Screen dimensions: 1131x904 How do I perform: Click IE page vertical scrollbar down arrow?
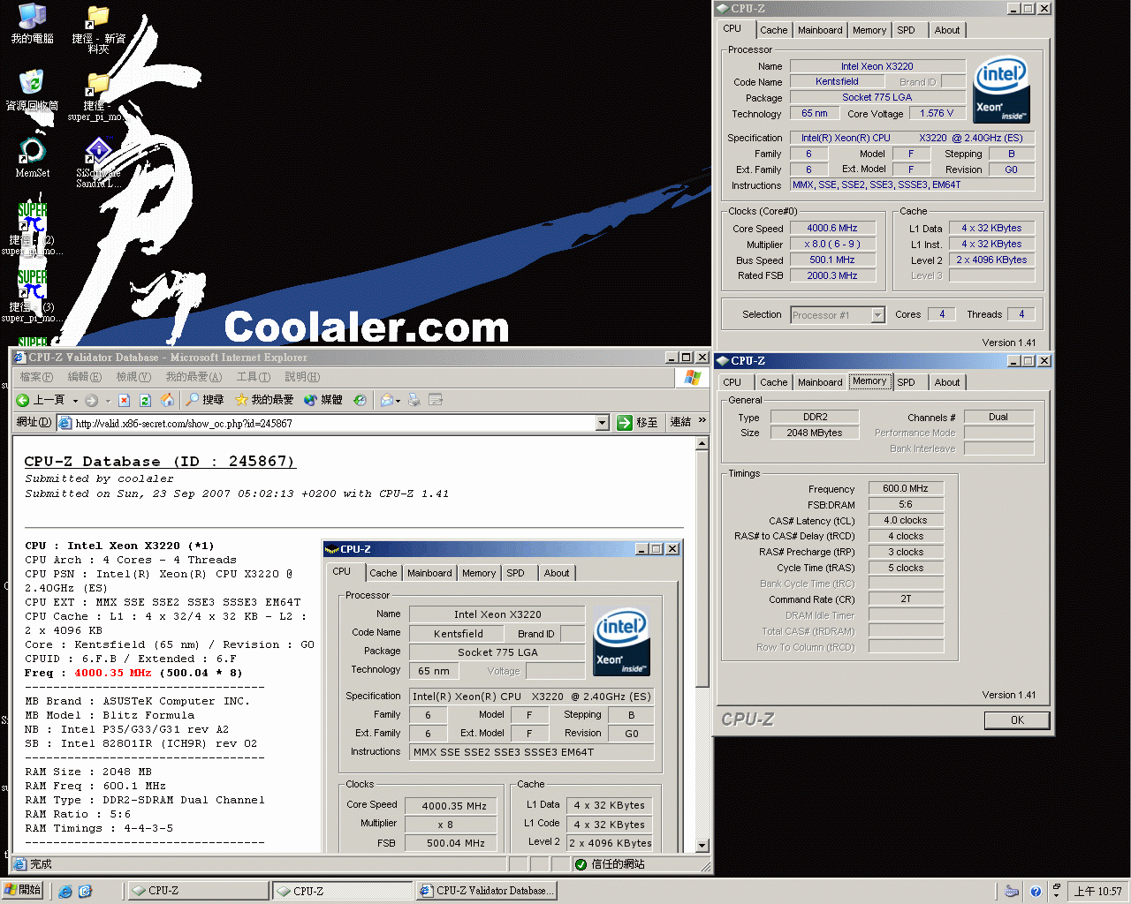[702, 846]
